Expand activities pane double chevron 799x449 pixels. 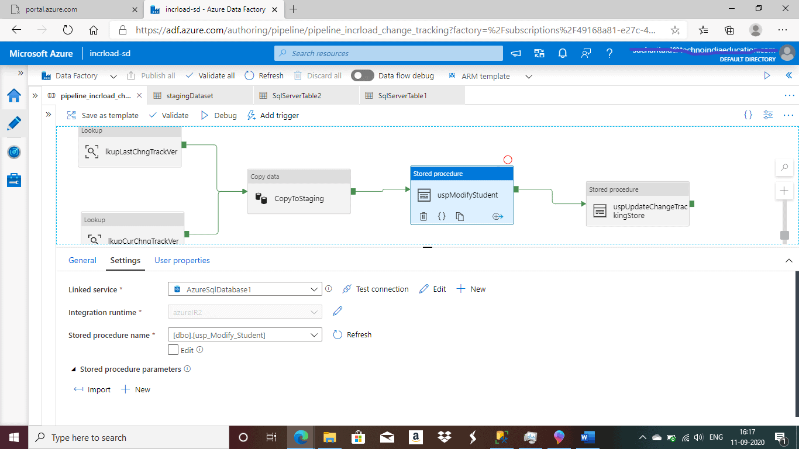tap(48, 115)
